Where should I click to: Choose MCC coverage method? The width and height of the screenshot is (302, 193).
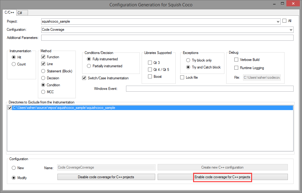click(43, 92)
